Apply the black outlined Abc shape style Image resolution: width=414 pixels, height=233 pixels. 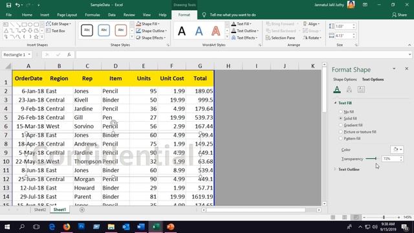[x=87, y=30]
